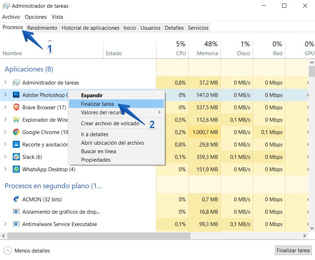Click the Slack process icon

(x=16, y=157)
